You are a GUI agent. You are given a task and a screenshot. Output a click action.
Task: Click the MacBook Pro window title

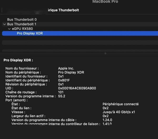(105, 2)
